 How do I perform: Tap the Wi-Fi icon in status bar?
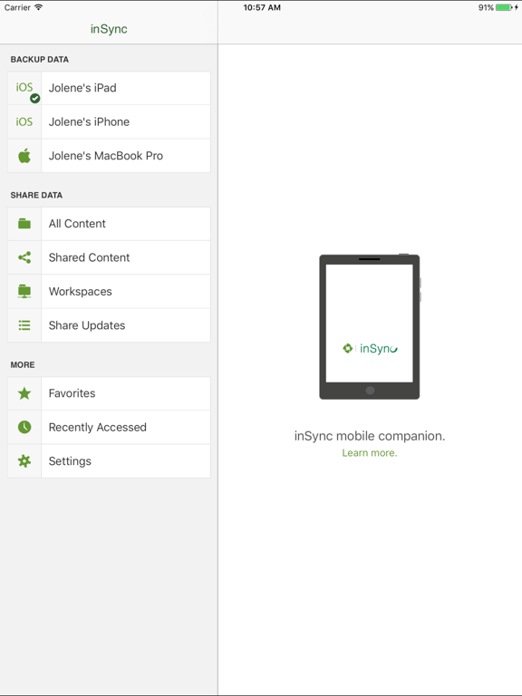click(x=39, y=7)
